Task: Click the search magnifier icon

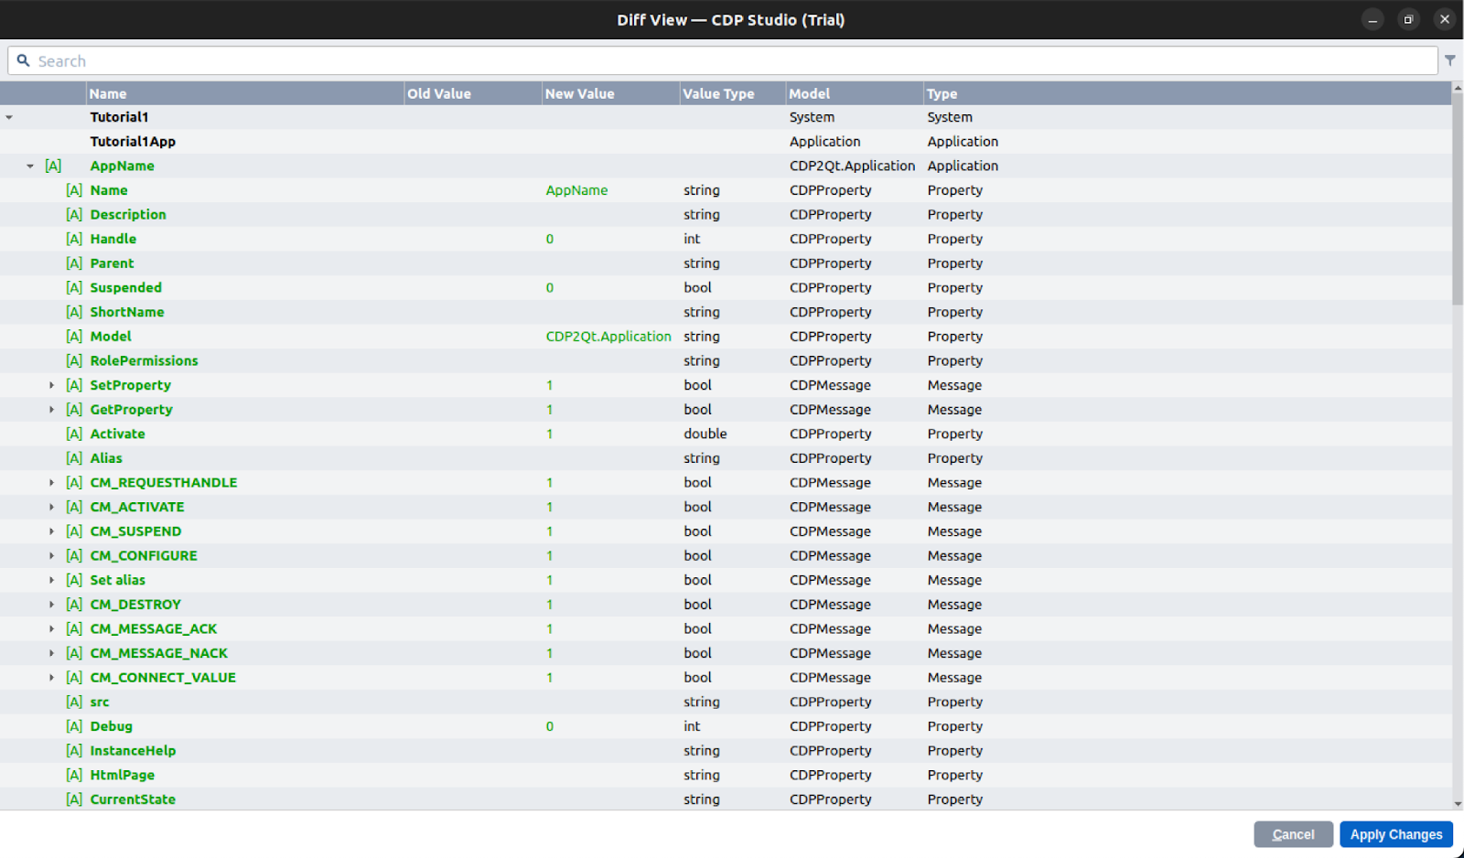Action: [x=24, y=60]
